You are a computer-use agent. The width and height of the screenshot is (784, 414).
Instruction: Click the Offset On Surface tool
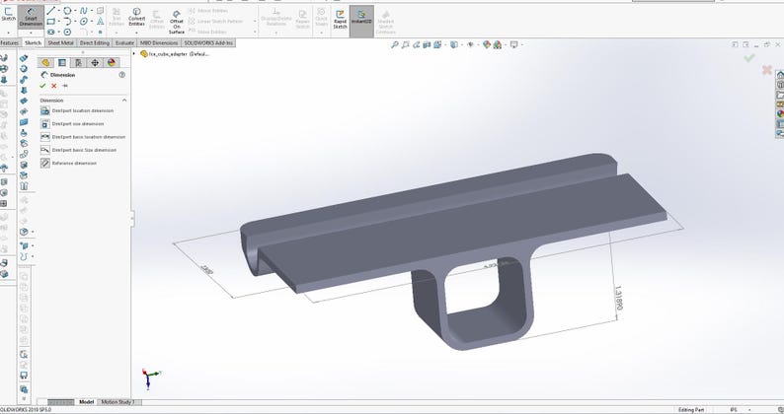177,23
